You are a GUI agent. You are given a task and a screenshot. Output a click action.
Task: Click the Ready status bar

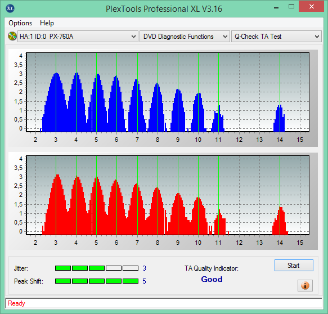[164, 303]
